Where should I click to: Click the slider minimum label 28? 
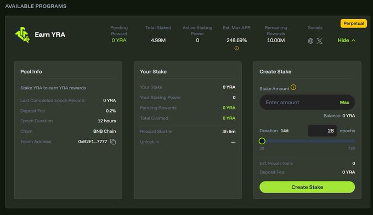coord(262,149)
